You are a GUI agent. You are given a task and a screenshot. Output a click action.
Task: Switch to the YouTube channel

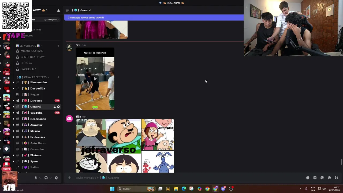tap(37, 113)
